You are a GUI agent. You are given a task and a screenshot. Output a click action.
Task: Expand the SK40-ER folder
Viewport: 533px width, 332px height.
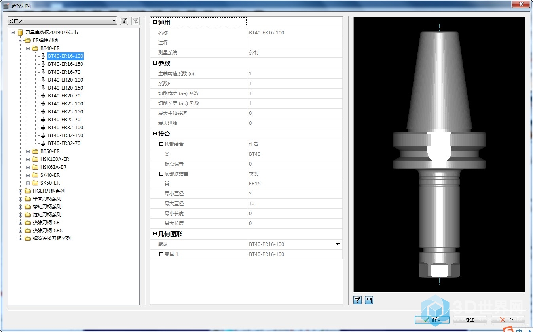[x=28, y=175]
